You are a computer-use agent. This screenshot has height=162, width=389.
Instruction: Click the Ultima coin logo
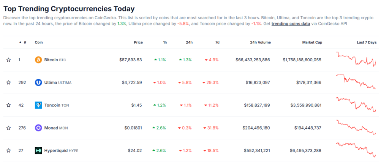pyautogui.click(x=38, y=83)
